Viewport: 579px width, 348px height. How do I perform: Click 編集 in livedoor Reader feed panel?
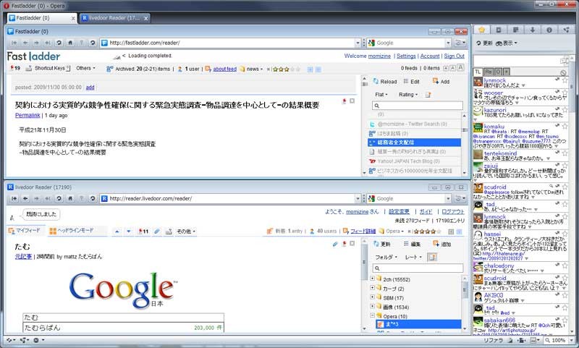[412, 244]
